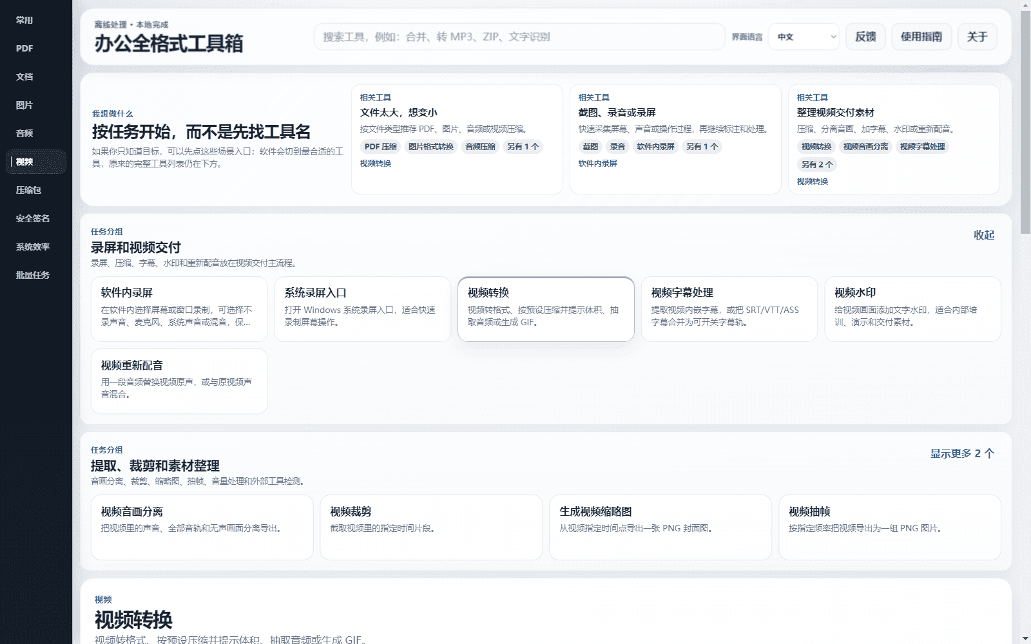Select 批量任务 in the sidebar
Viewport: 1031px width, 644px height.
(x=36, y=275)
